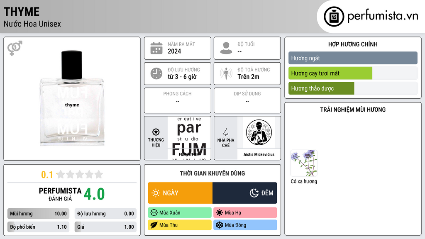Click the unisex gender symbol icon
Viewport: 425px width, 239px height.
(15, 48)
